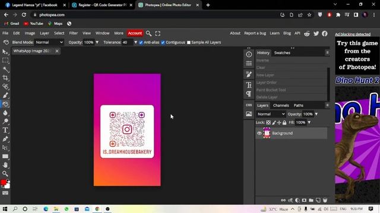This screenshot has width=380, height=213.
Task: Open the layer Fill dropdown arrow
Action: coord(309,122)
